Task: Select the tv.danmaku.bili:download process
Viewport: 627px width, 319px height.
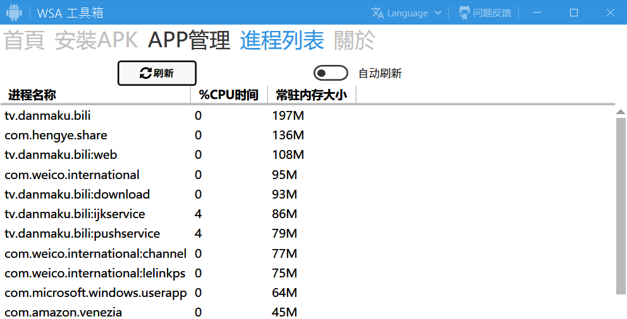Action: click(308, 194)
